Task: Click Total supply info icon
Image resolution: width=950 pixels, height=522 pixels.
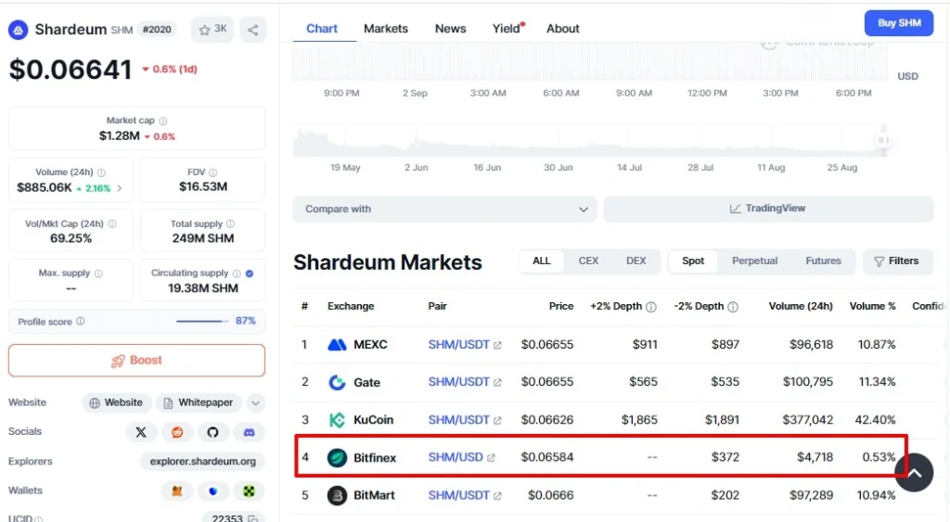Action: (230, 224)
